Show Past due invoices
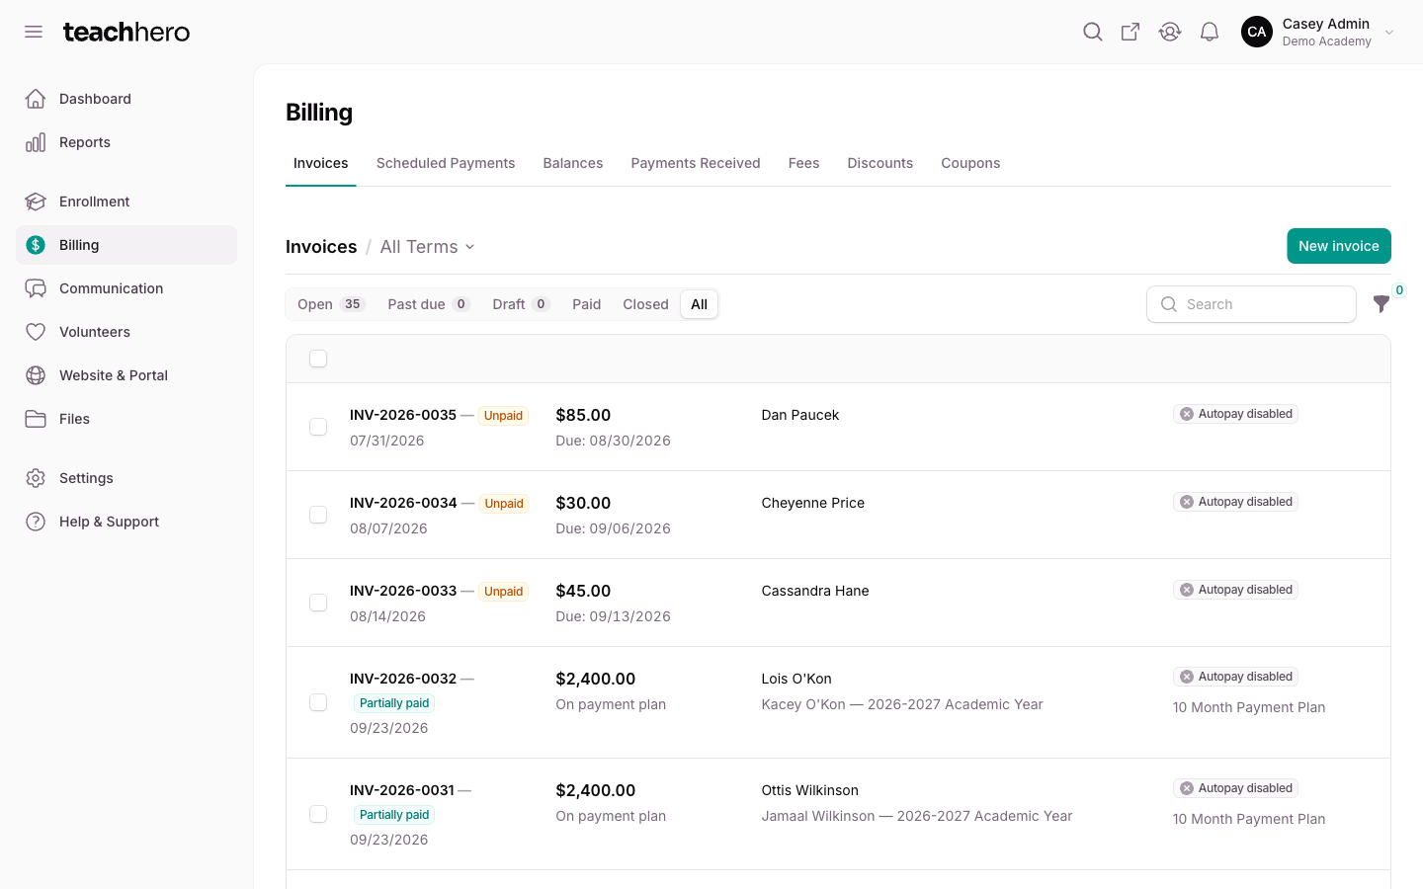The width and height of the screenshot is (1423, 889). point(428,304)
